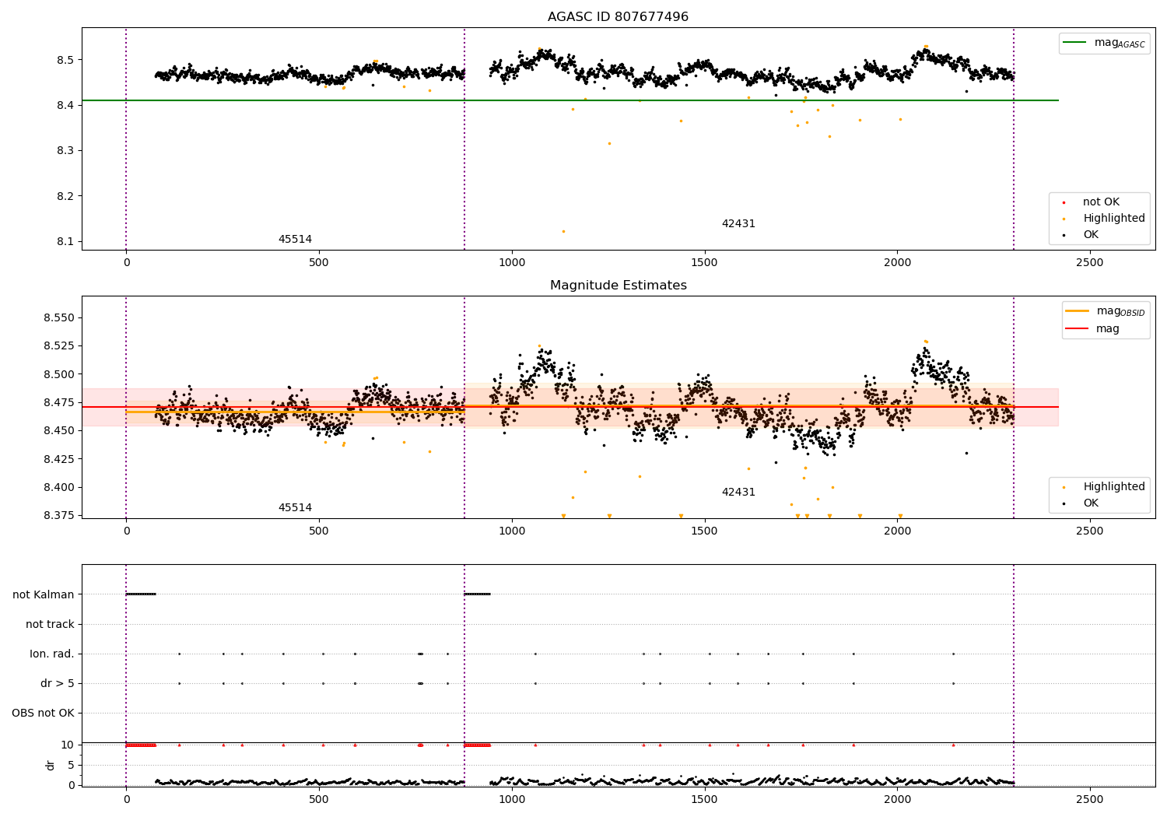1167x817 pixels.
Task: Select the mag OBSID legend label
Action: click(1120, 311)
